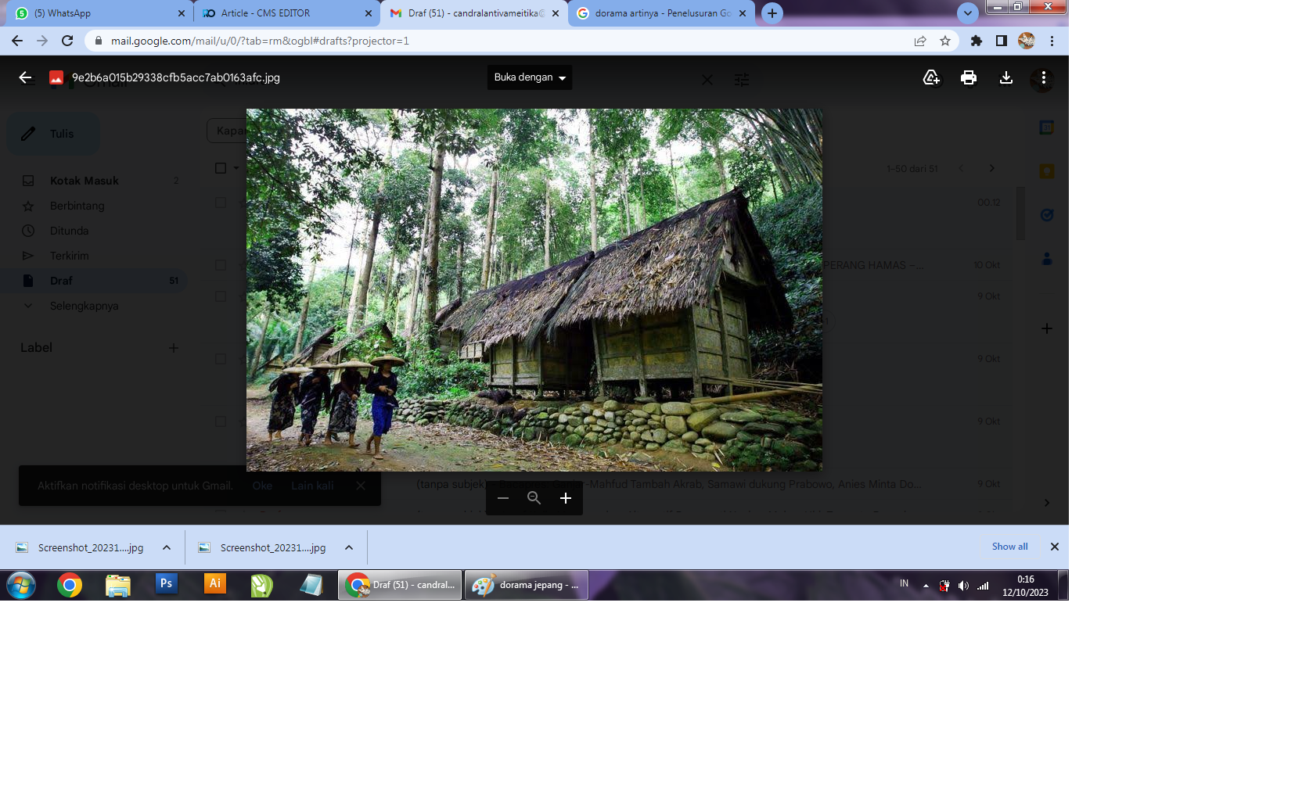Open Google Calendar side panel icon
This screenshot has width=1313, height=807.
pos(1046,127)
